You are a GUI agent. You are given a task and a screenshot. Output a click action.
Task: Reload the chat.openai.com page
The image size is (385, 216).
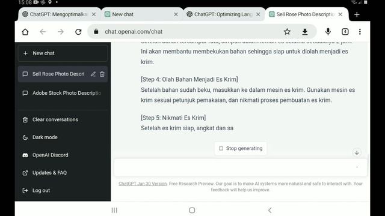pos(78,32)
